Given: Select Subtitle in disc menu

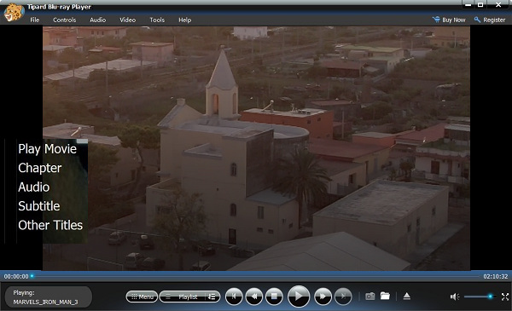Looking at the screenshot, I should pyautogui.click(x=39, y=206).
